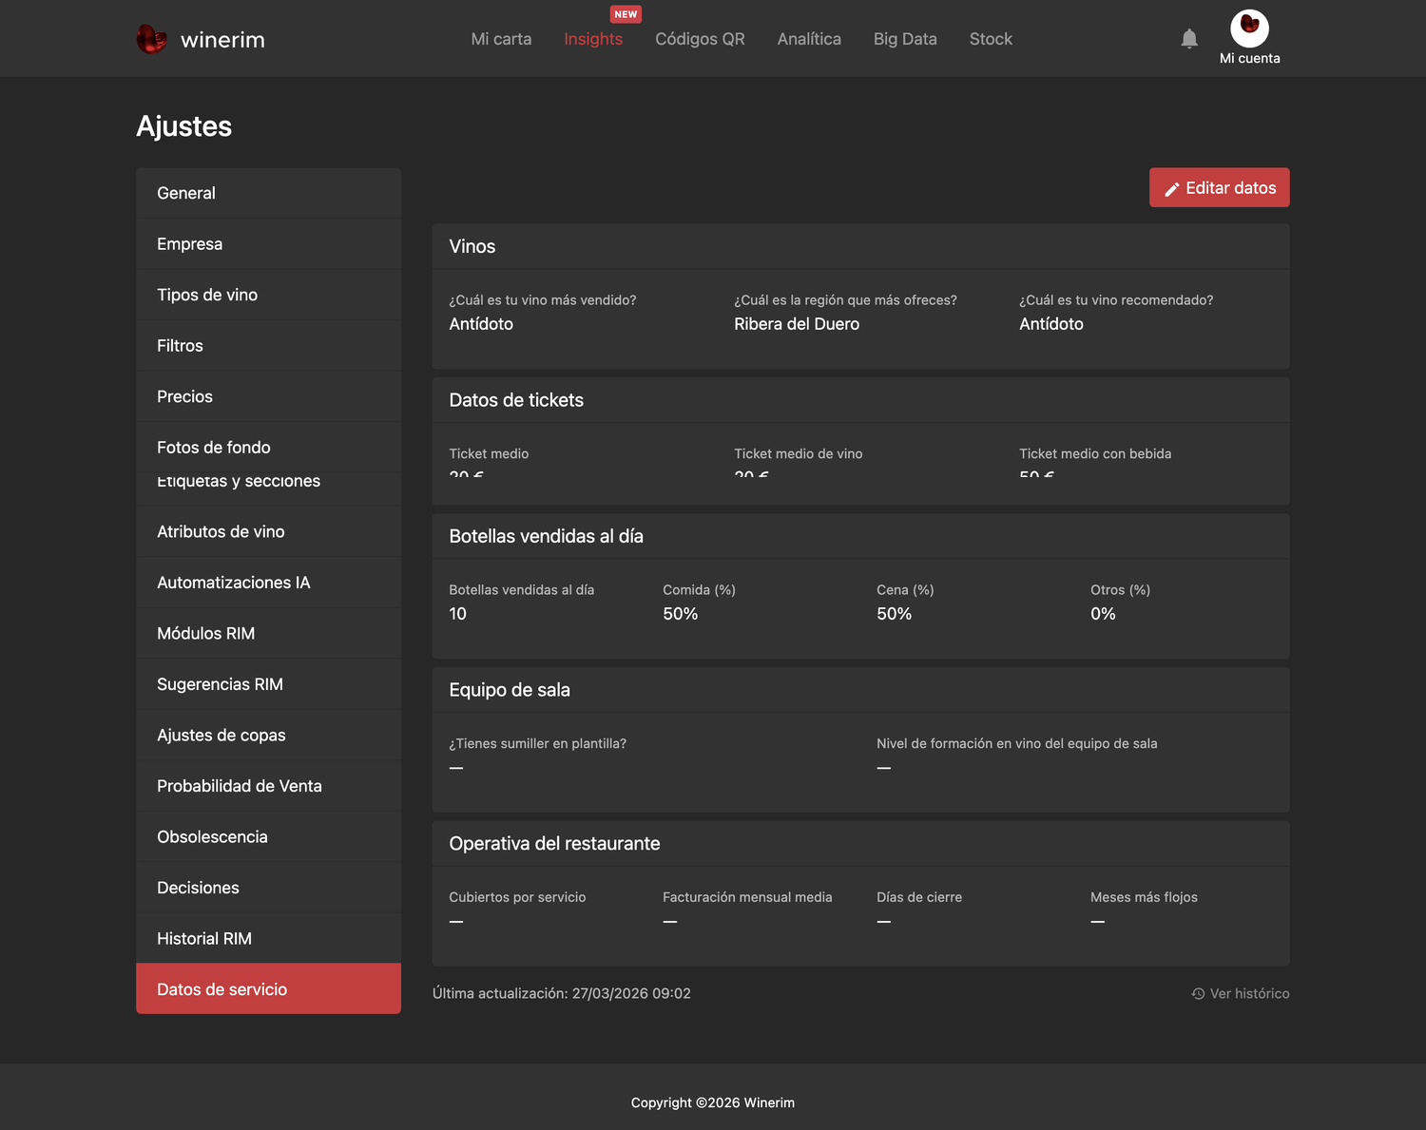Open Módulos RIM settings
The width and height of the screenshot is (1426, 1130).
[x=268, y=633]
